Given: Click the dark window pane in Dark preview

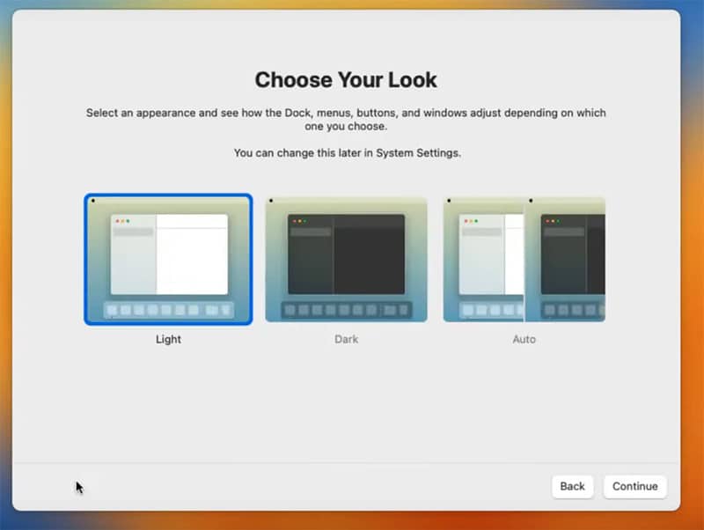Looking at the screenshot, I should click(370, 260).
